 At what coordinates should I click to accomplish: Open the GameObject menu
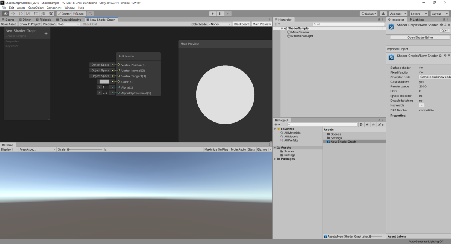pos(36,8)
